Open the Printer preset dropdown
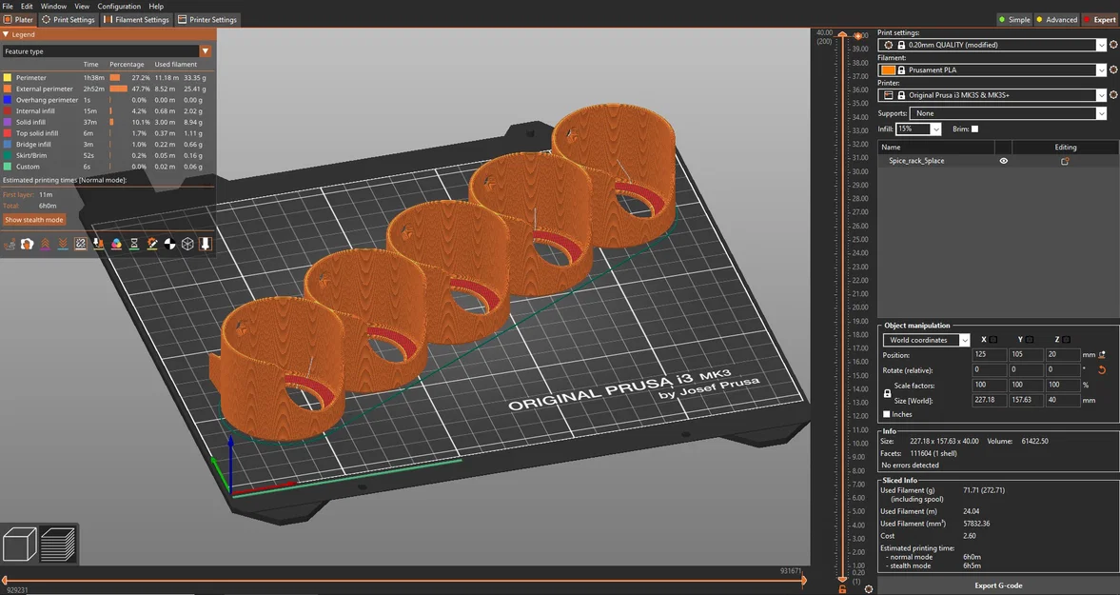Screen dimensions: 1120x595 [x=1101, y=95]
